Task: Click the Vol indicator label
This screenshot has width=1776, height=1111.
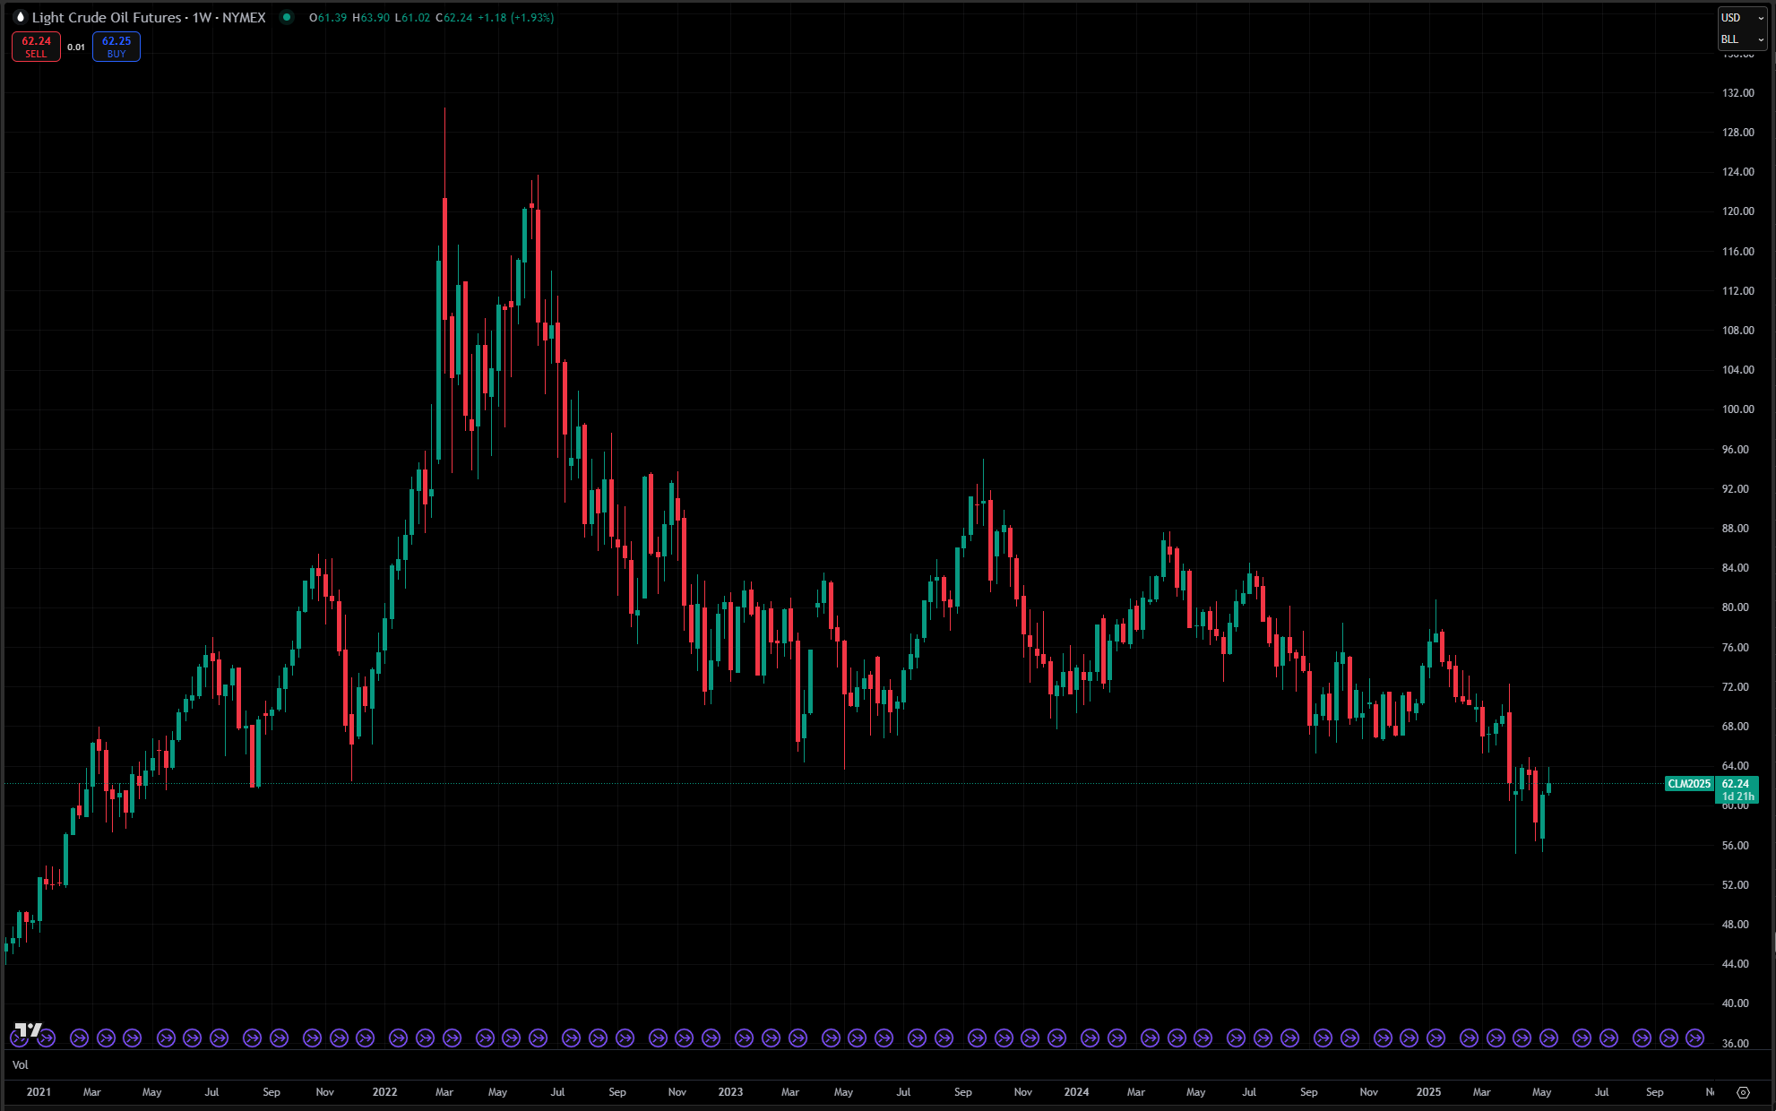Action: [20, 1064]
